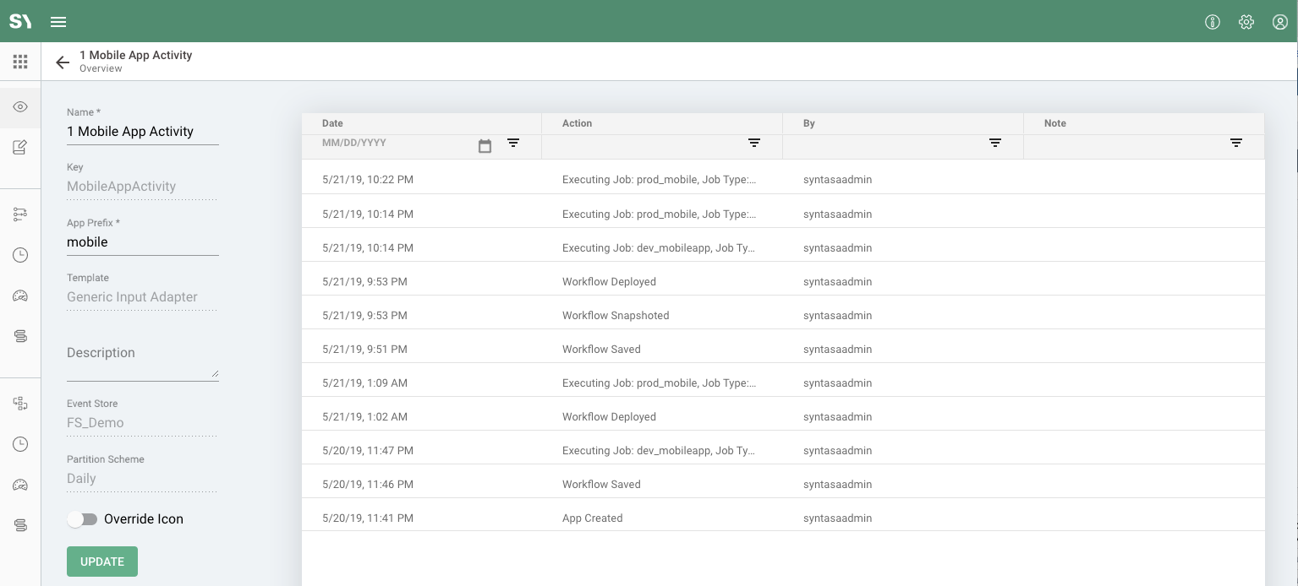Click the UPDATE button
Viewport: 1298px width, 586px height.
(x=102, y=562)
